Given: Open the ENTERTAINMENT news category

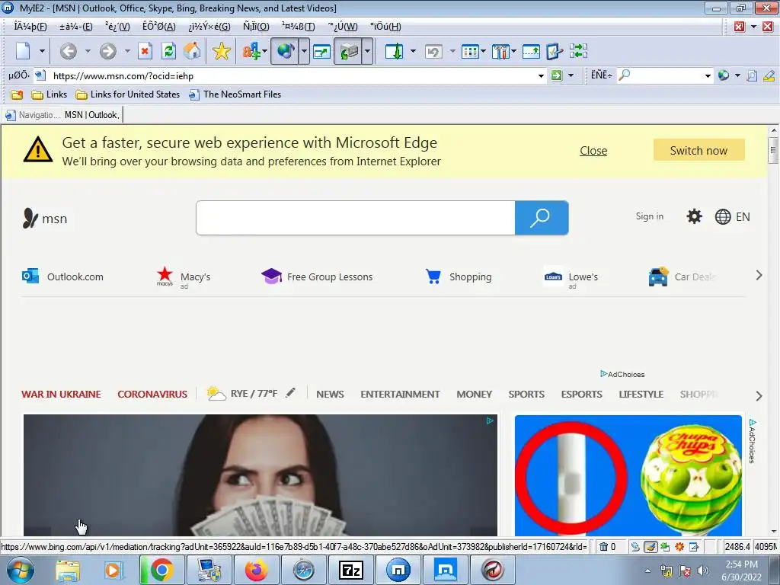Looking at the screenshot, I should 400,395.
